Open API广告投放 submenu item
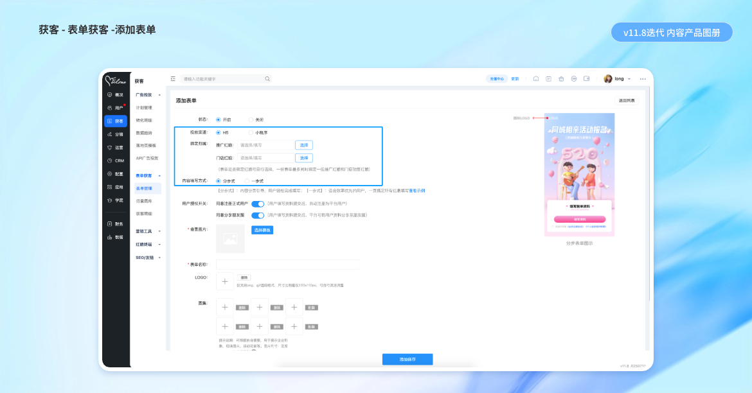Screen dimensions: 752x393 [x=147, y=158]
